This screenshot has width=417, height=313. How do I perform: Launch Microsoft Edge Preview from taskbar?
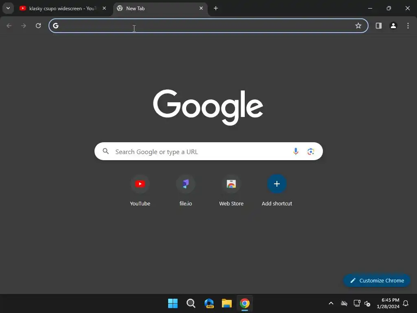[209, 303]
